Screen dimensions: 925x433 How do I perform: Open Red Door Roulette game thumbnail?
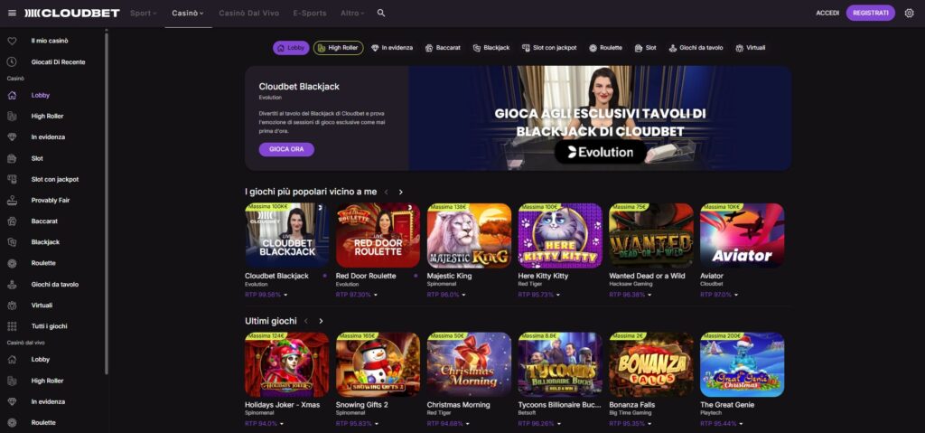378,235
